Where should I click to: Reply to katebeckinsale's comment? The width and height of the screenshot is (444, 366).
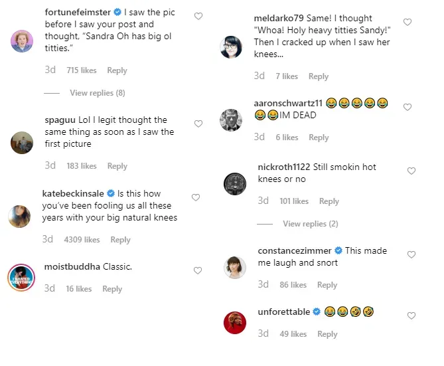(120, 240)
